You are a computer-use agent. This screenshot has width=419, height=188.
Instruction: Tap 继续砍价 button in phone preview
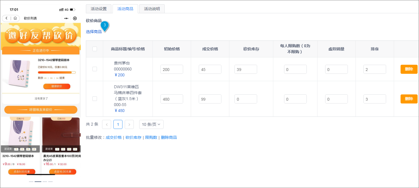(57, 86)
